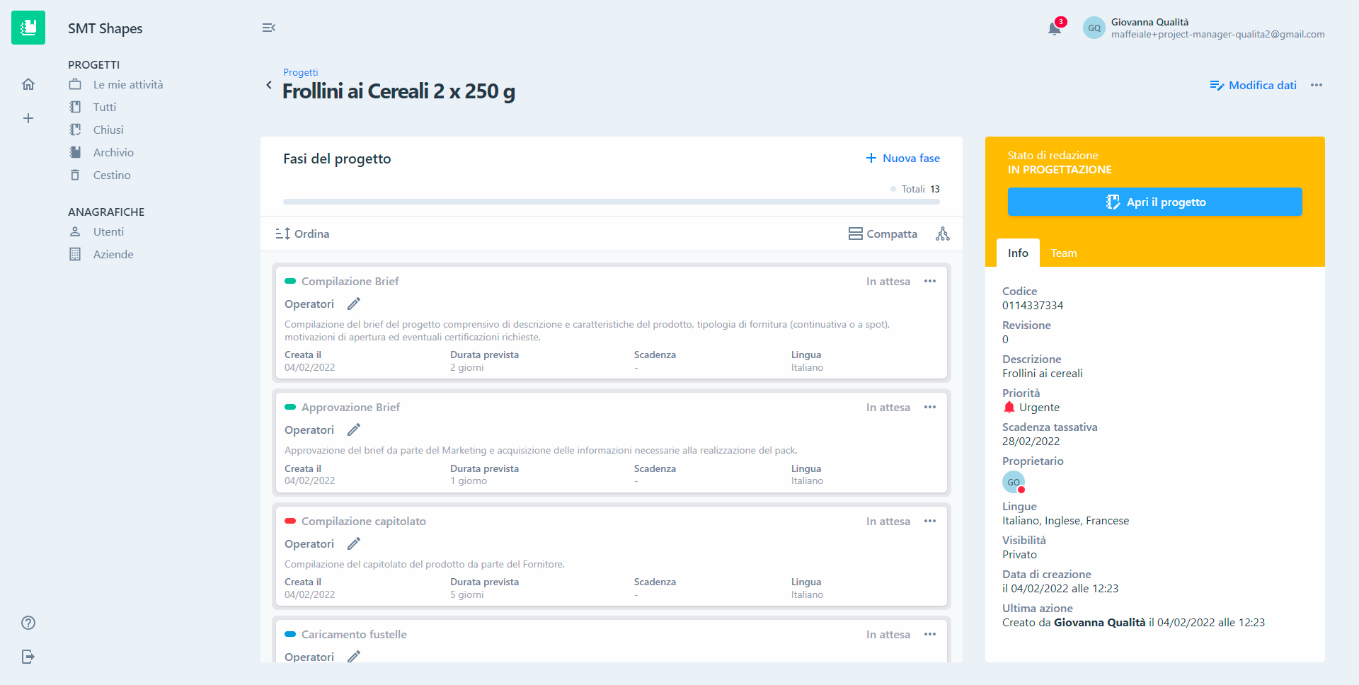This screenshot has width=1359, height=685.
Task: Click the Giovanna Qualità name in header
Action: click(x=1150, y=22)
